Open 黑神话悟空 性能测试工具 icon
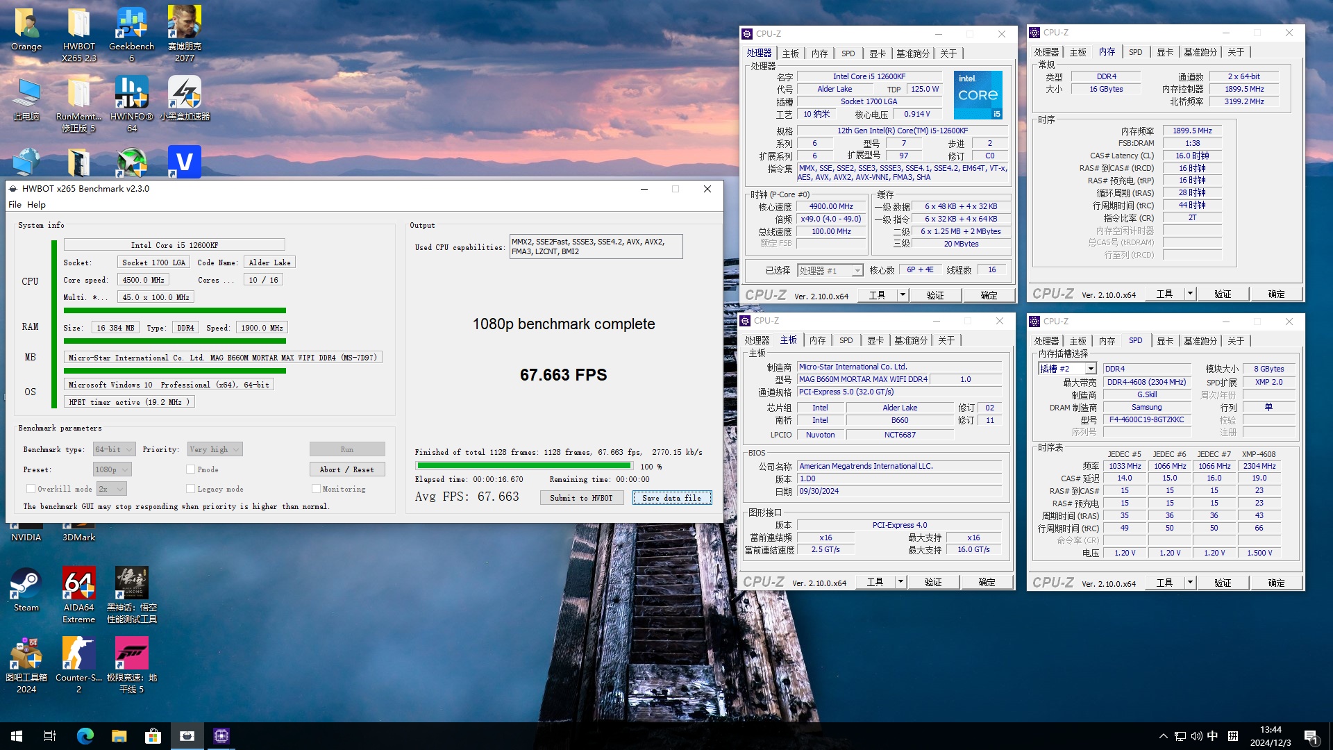1333x750 pixels. (x=132, y=595)
